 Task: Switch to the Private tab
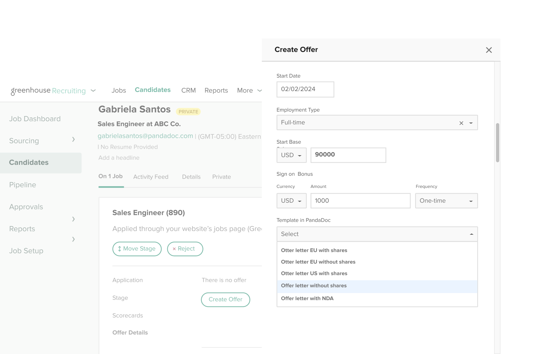[221, 177]
